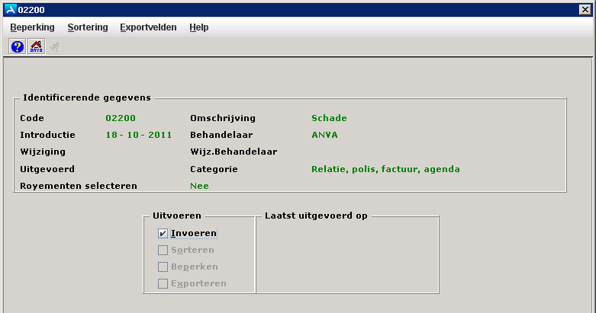Close the 02200 window
The image size is (596, 313).
pyautogui.click(x=586, y=8)
